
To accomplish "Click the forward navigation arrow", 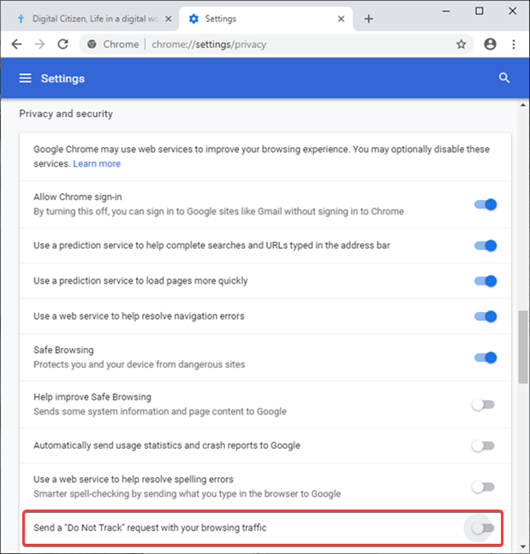I will (x=39, y=44).
